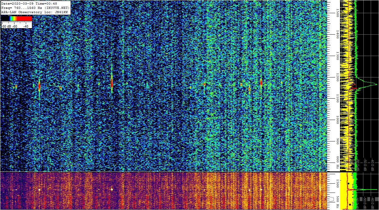Click the tallest red signal burst in the spectrogram
The width and height of the screenshot is (379, 210).
click(x=112, y=83)
